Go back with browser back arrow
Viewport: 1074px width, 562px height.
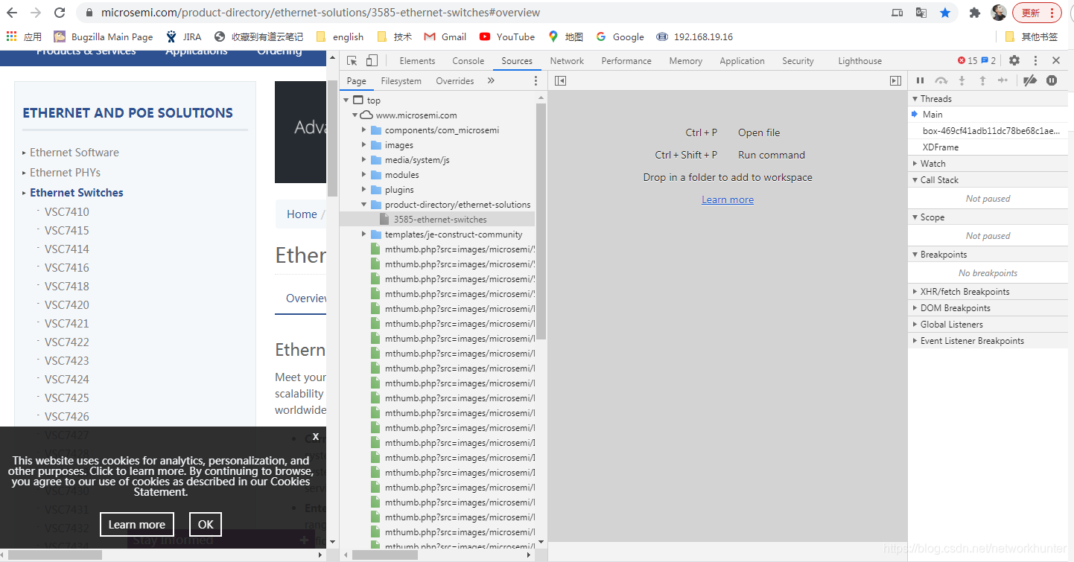pyautogui.click(x=12, y=13)
